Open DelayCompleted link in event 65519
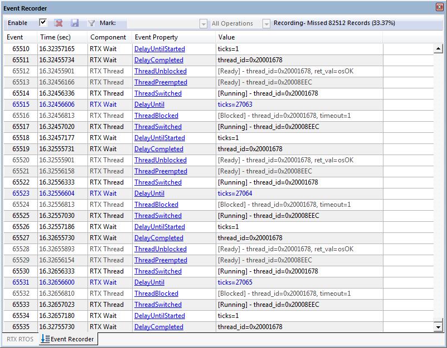This screenshot has width=447, height=348. point(159,148)
